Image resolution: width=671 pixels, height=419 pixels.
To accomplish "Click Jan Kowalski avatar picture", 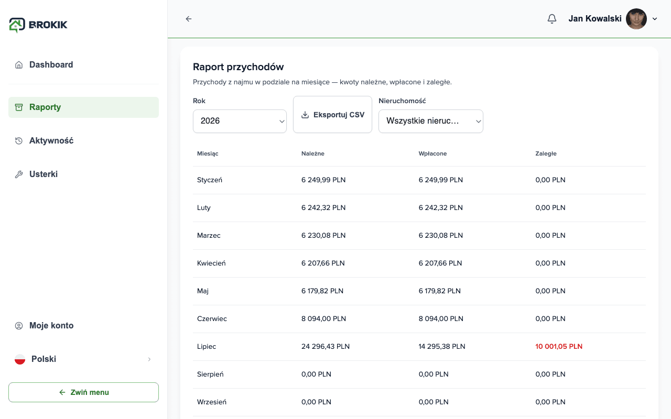I will click(636, 19).
